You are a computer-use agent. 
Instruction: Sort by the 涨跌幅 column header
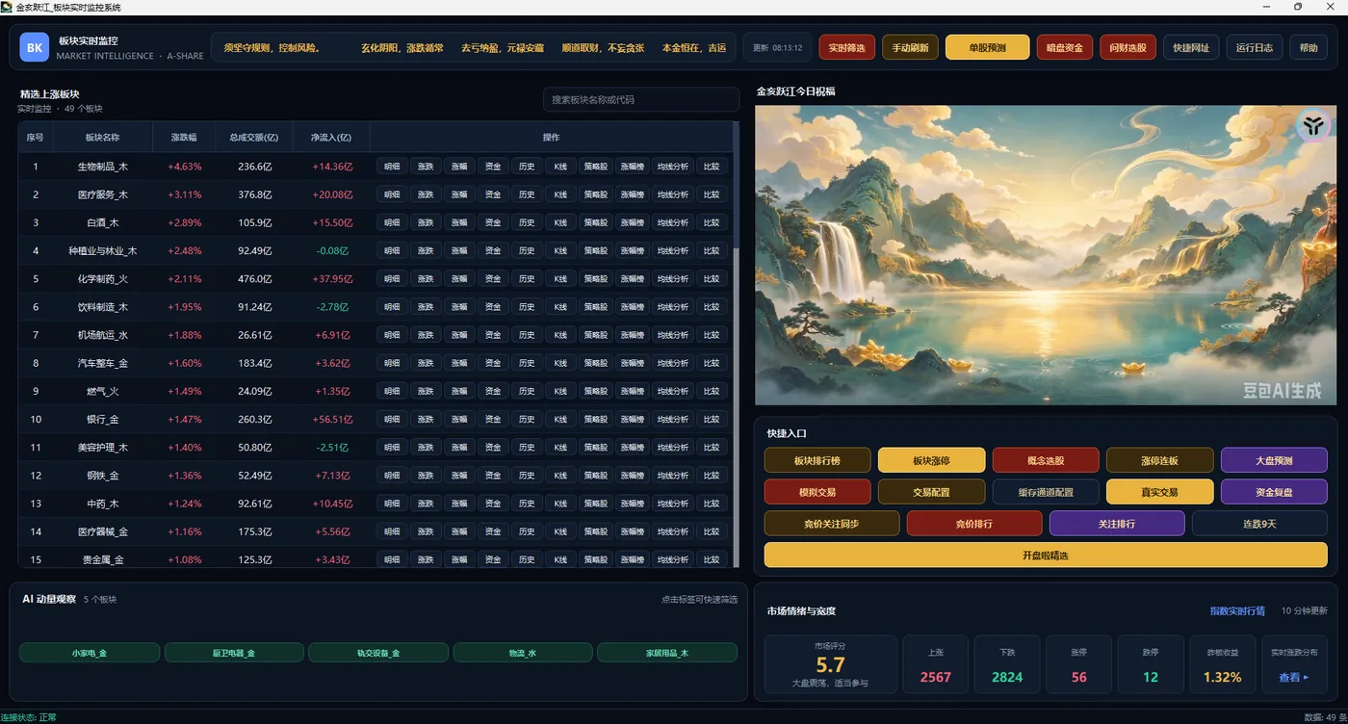click(184, 138)
